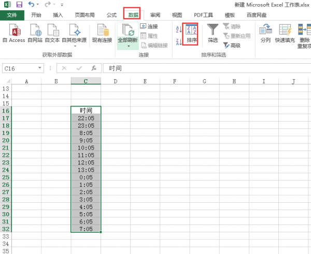Select the cell containing 13:05
Viewport: 311px width, 254px height.
point(86,170)
